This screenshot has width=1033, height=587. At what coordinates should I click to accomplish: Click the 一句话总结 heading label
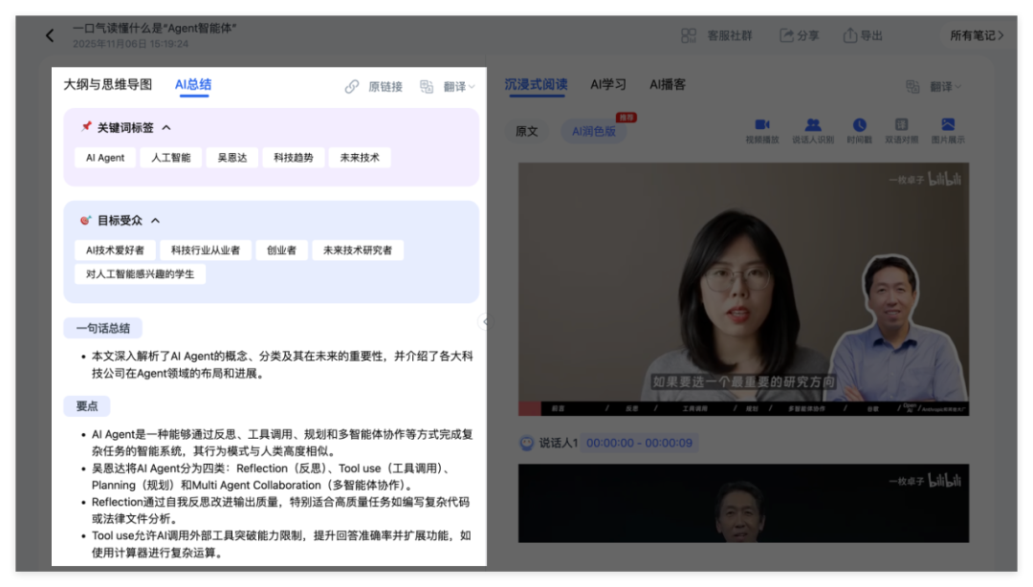(102, 328)
